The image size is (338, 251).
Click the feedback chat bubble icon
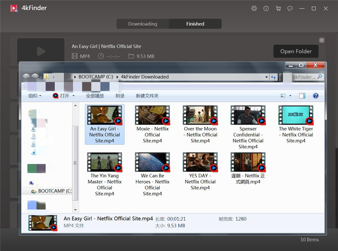290,8
